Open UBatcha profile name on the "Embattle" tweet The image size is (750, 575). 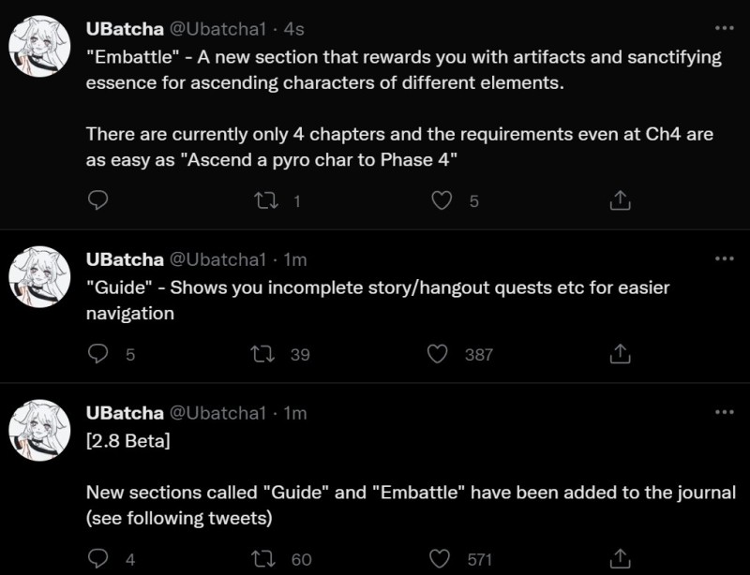125,29
